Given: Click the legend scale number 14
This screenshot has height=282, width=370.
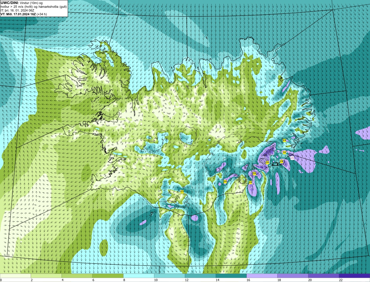Looking at the screenshot, I should coord(218,280).
